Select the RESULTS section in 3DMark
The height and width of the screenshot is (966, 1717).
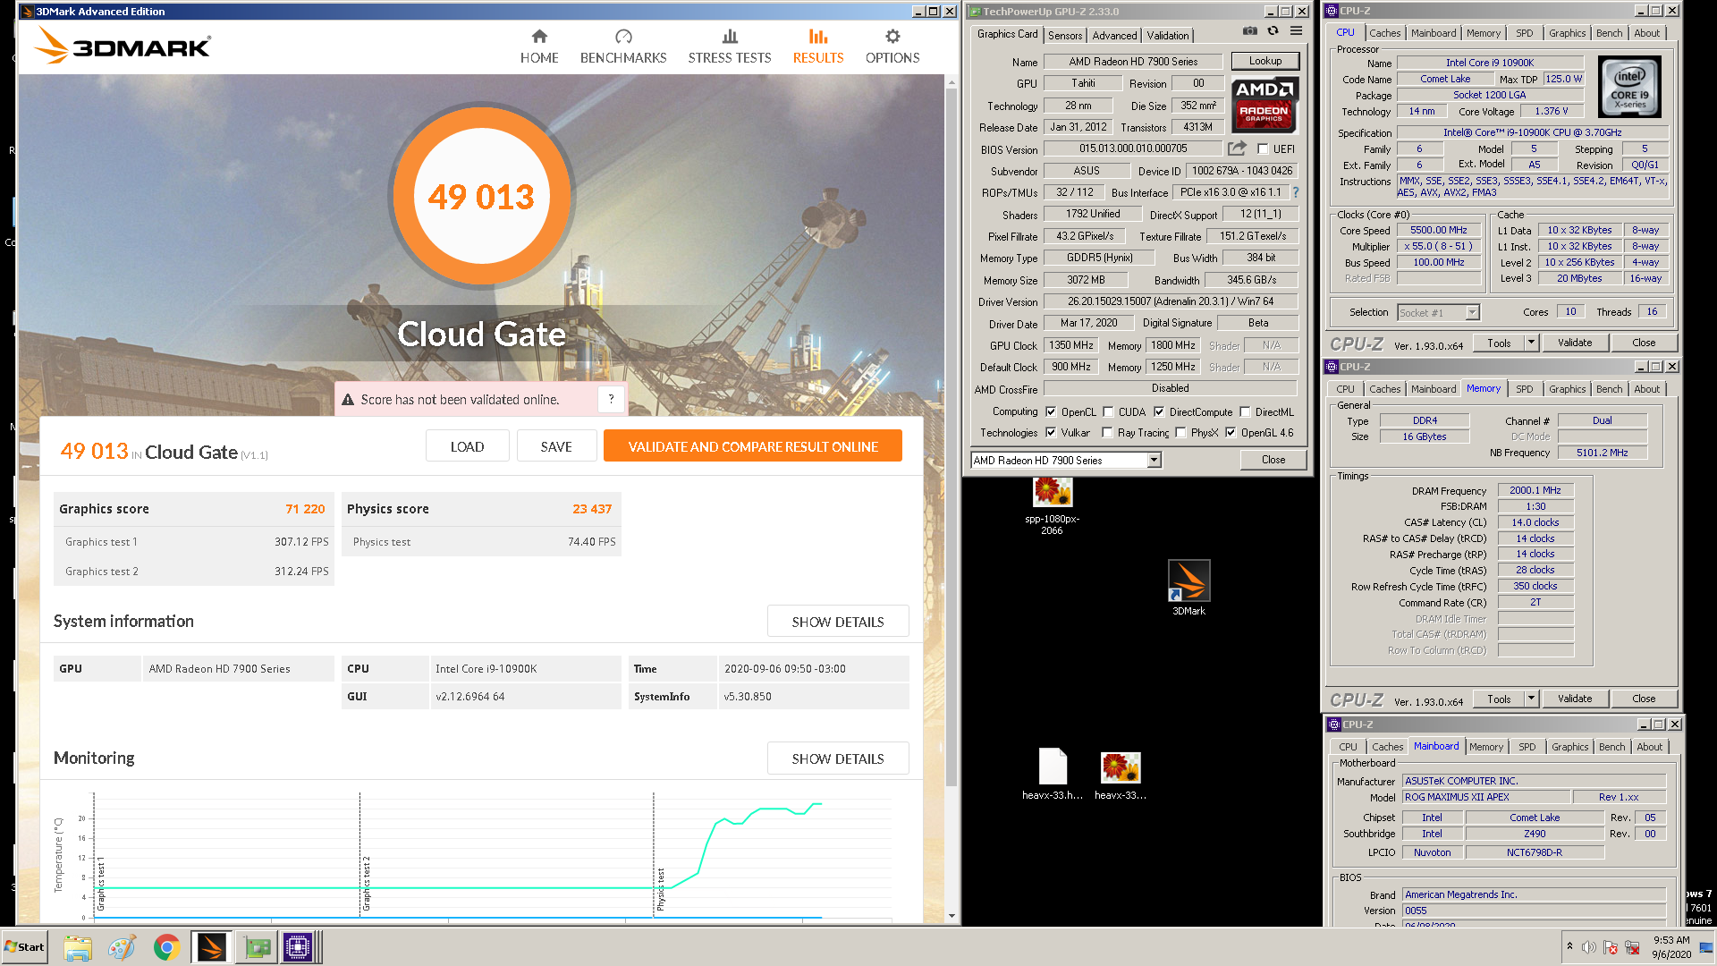click(x=818, y=47)
